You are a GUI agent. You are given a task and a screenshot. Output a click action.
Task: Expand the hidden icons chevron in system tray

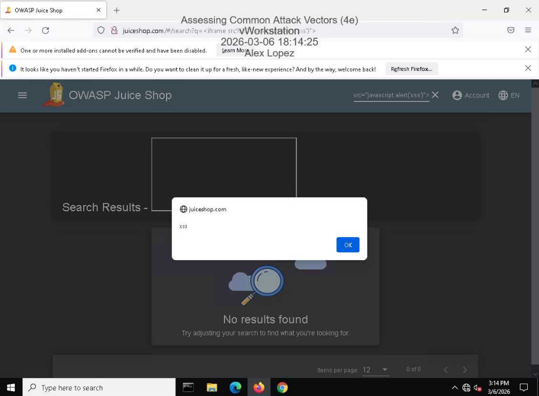click(x=454, y=388)
